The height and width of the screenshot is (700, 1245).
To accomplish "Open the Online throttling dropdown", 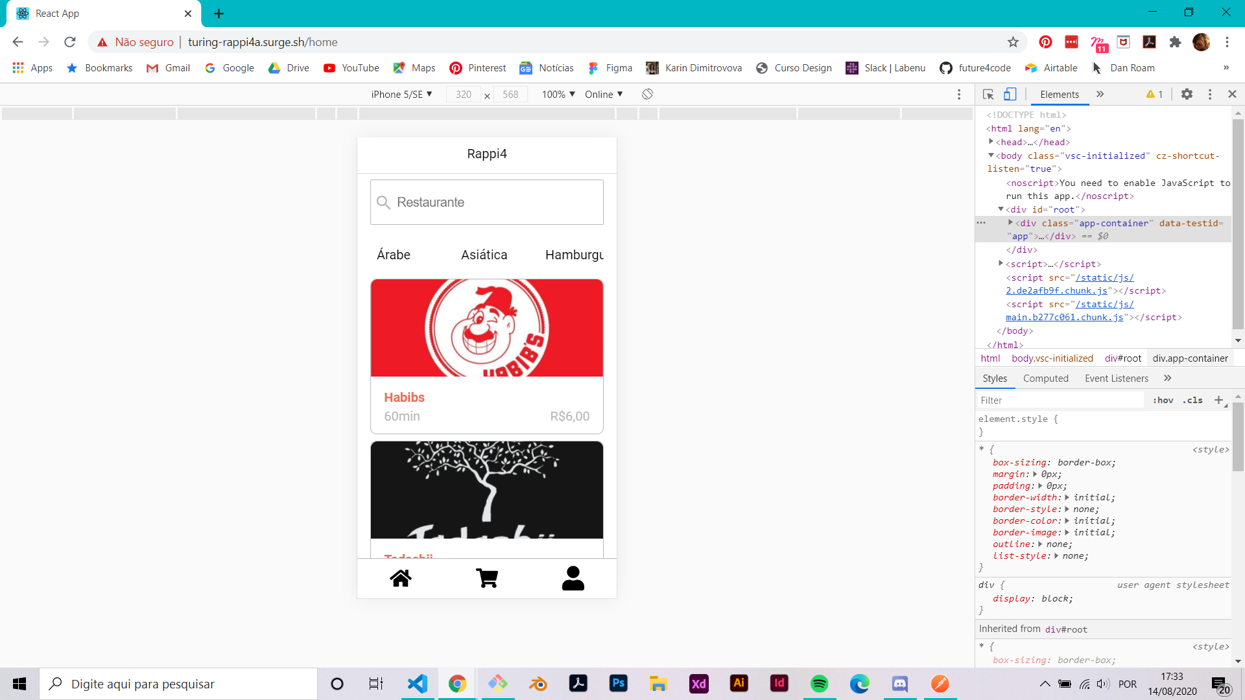I will coord(603,95).
